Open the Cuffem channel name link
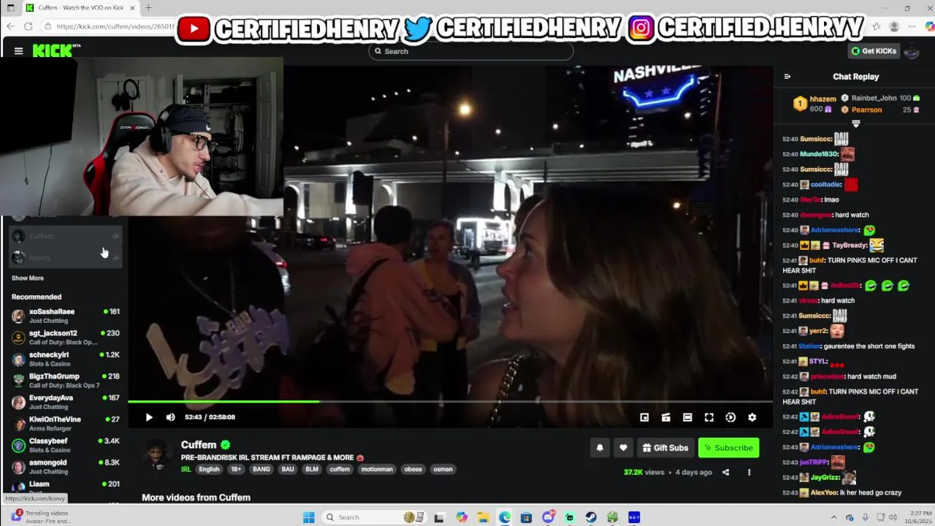Viewport: 935px width, 526px height. [x=199, y=444]
